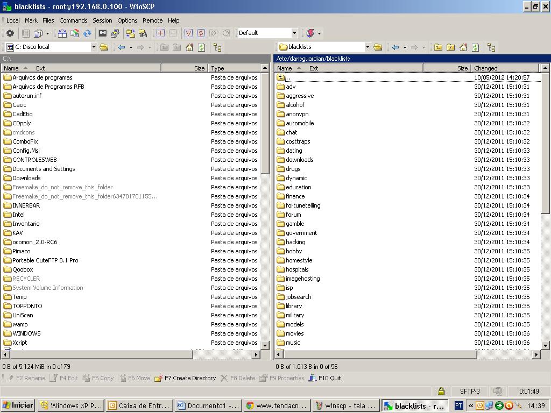Image resolution: width=551 pixels, height=413 pixels.
Task: Refresh the remote panel
Action: pyautogui.click(x=476, y=47)
